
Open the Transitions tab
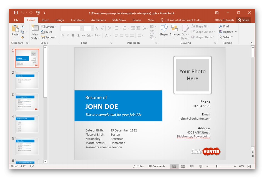(78, 20)
